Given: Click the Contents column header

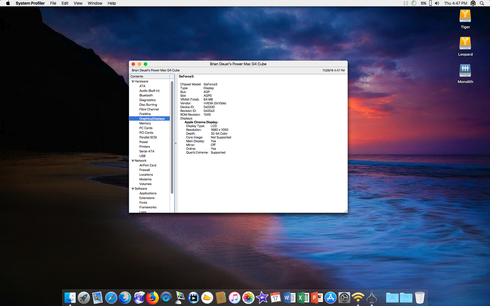Looking at the screenshot, I should pyautogui.click(x=149, y=76).
